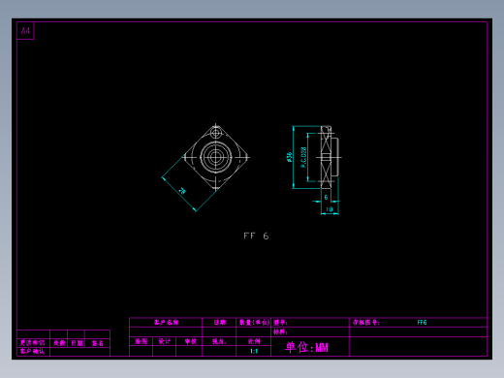Select the 单位:MM units text
This screenshot has height=378, width=504.
pyautogui.click(x=306, y=347)
